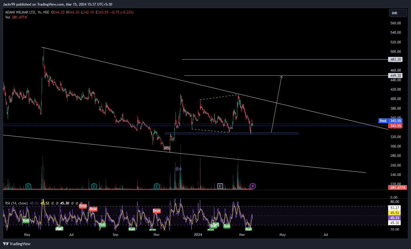
Task: Click the ADANI WILMAR LTD symbol title
Action: (x=21, y=12)
